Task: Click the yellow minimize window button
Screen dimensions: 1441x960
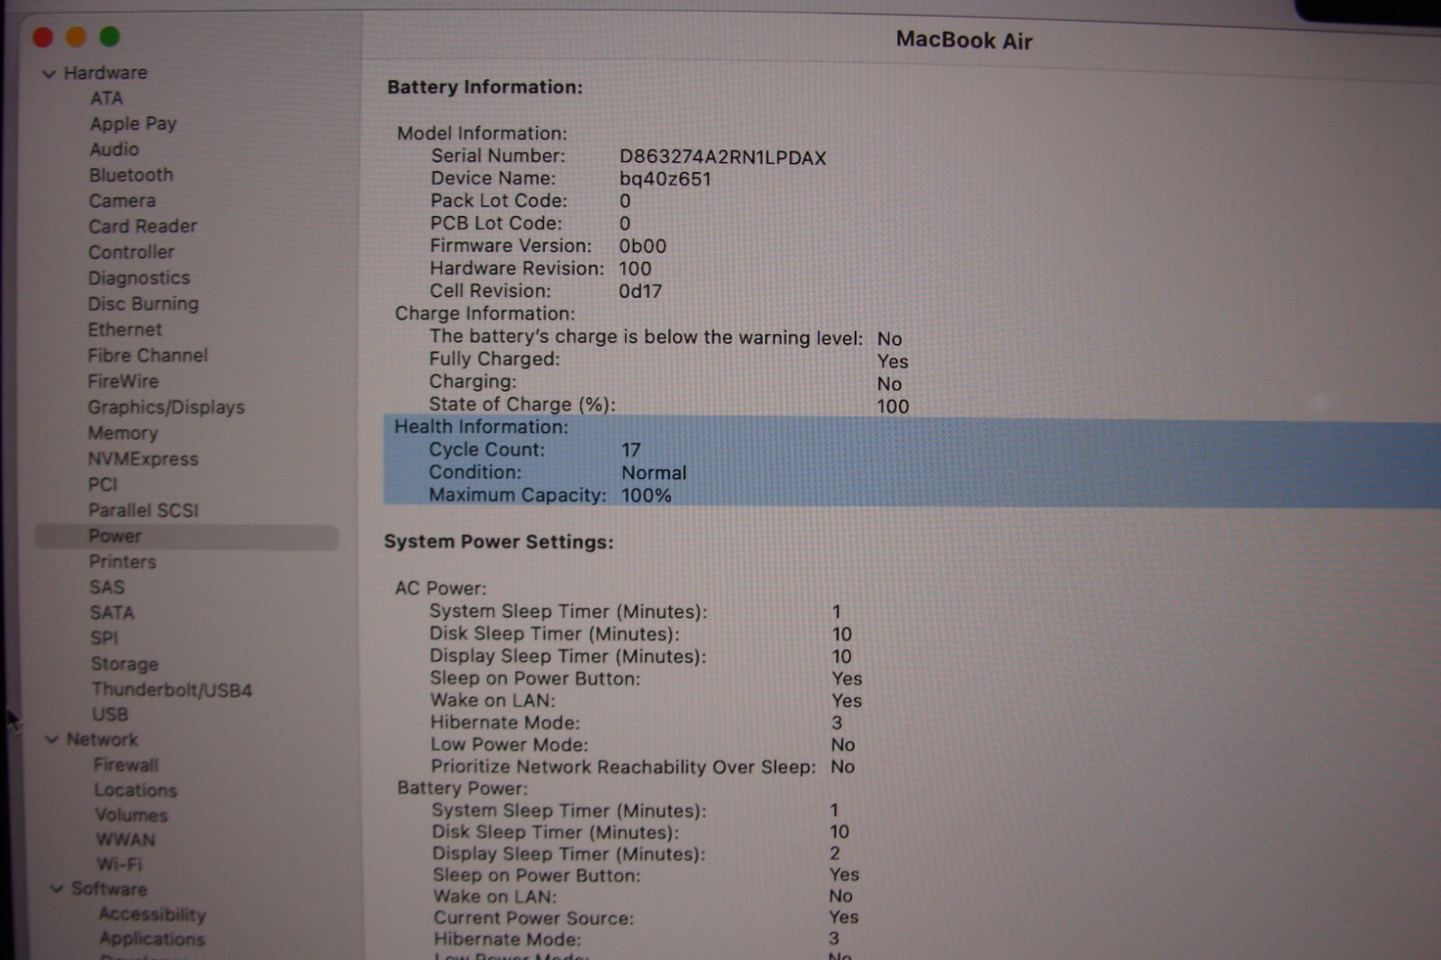Action: pyautogui.click(x=77, y=37)
